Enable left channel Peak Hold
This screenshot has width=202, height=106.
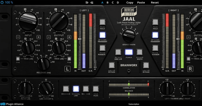click(x=103, y=22)
